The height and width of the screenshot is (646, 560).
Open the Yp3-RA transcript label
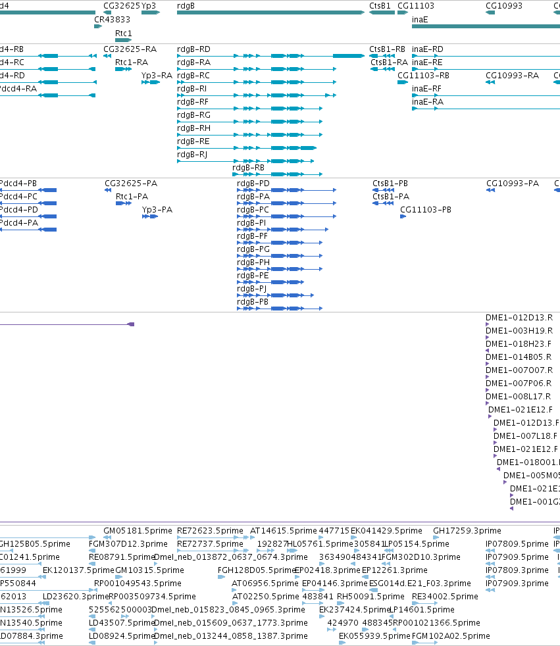click(x=157, y=76)
